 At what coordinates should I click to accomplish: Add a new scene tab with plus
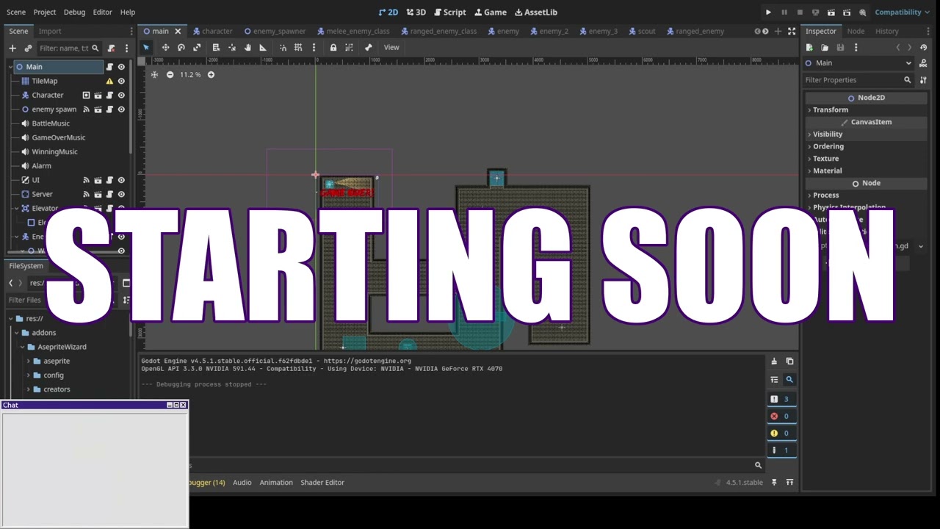point(778,31)
